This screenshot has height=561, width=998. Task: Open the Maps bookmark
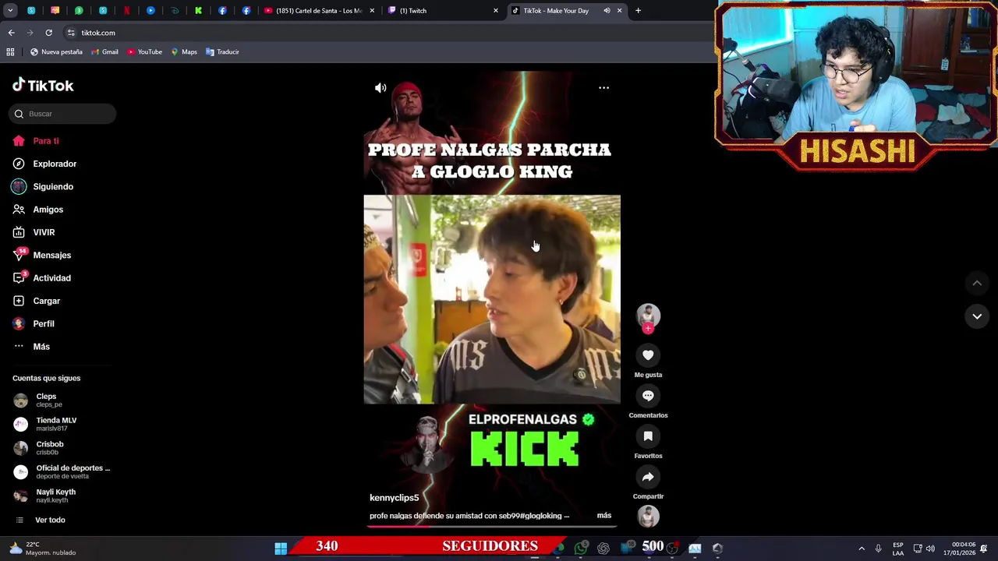[184, 52]
